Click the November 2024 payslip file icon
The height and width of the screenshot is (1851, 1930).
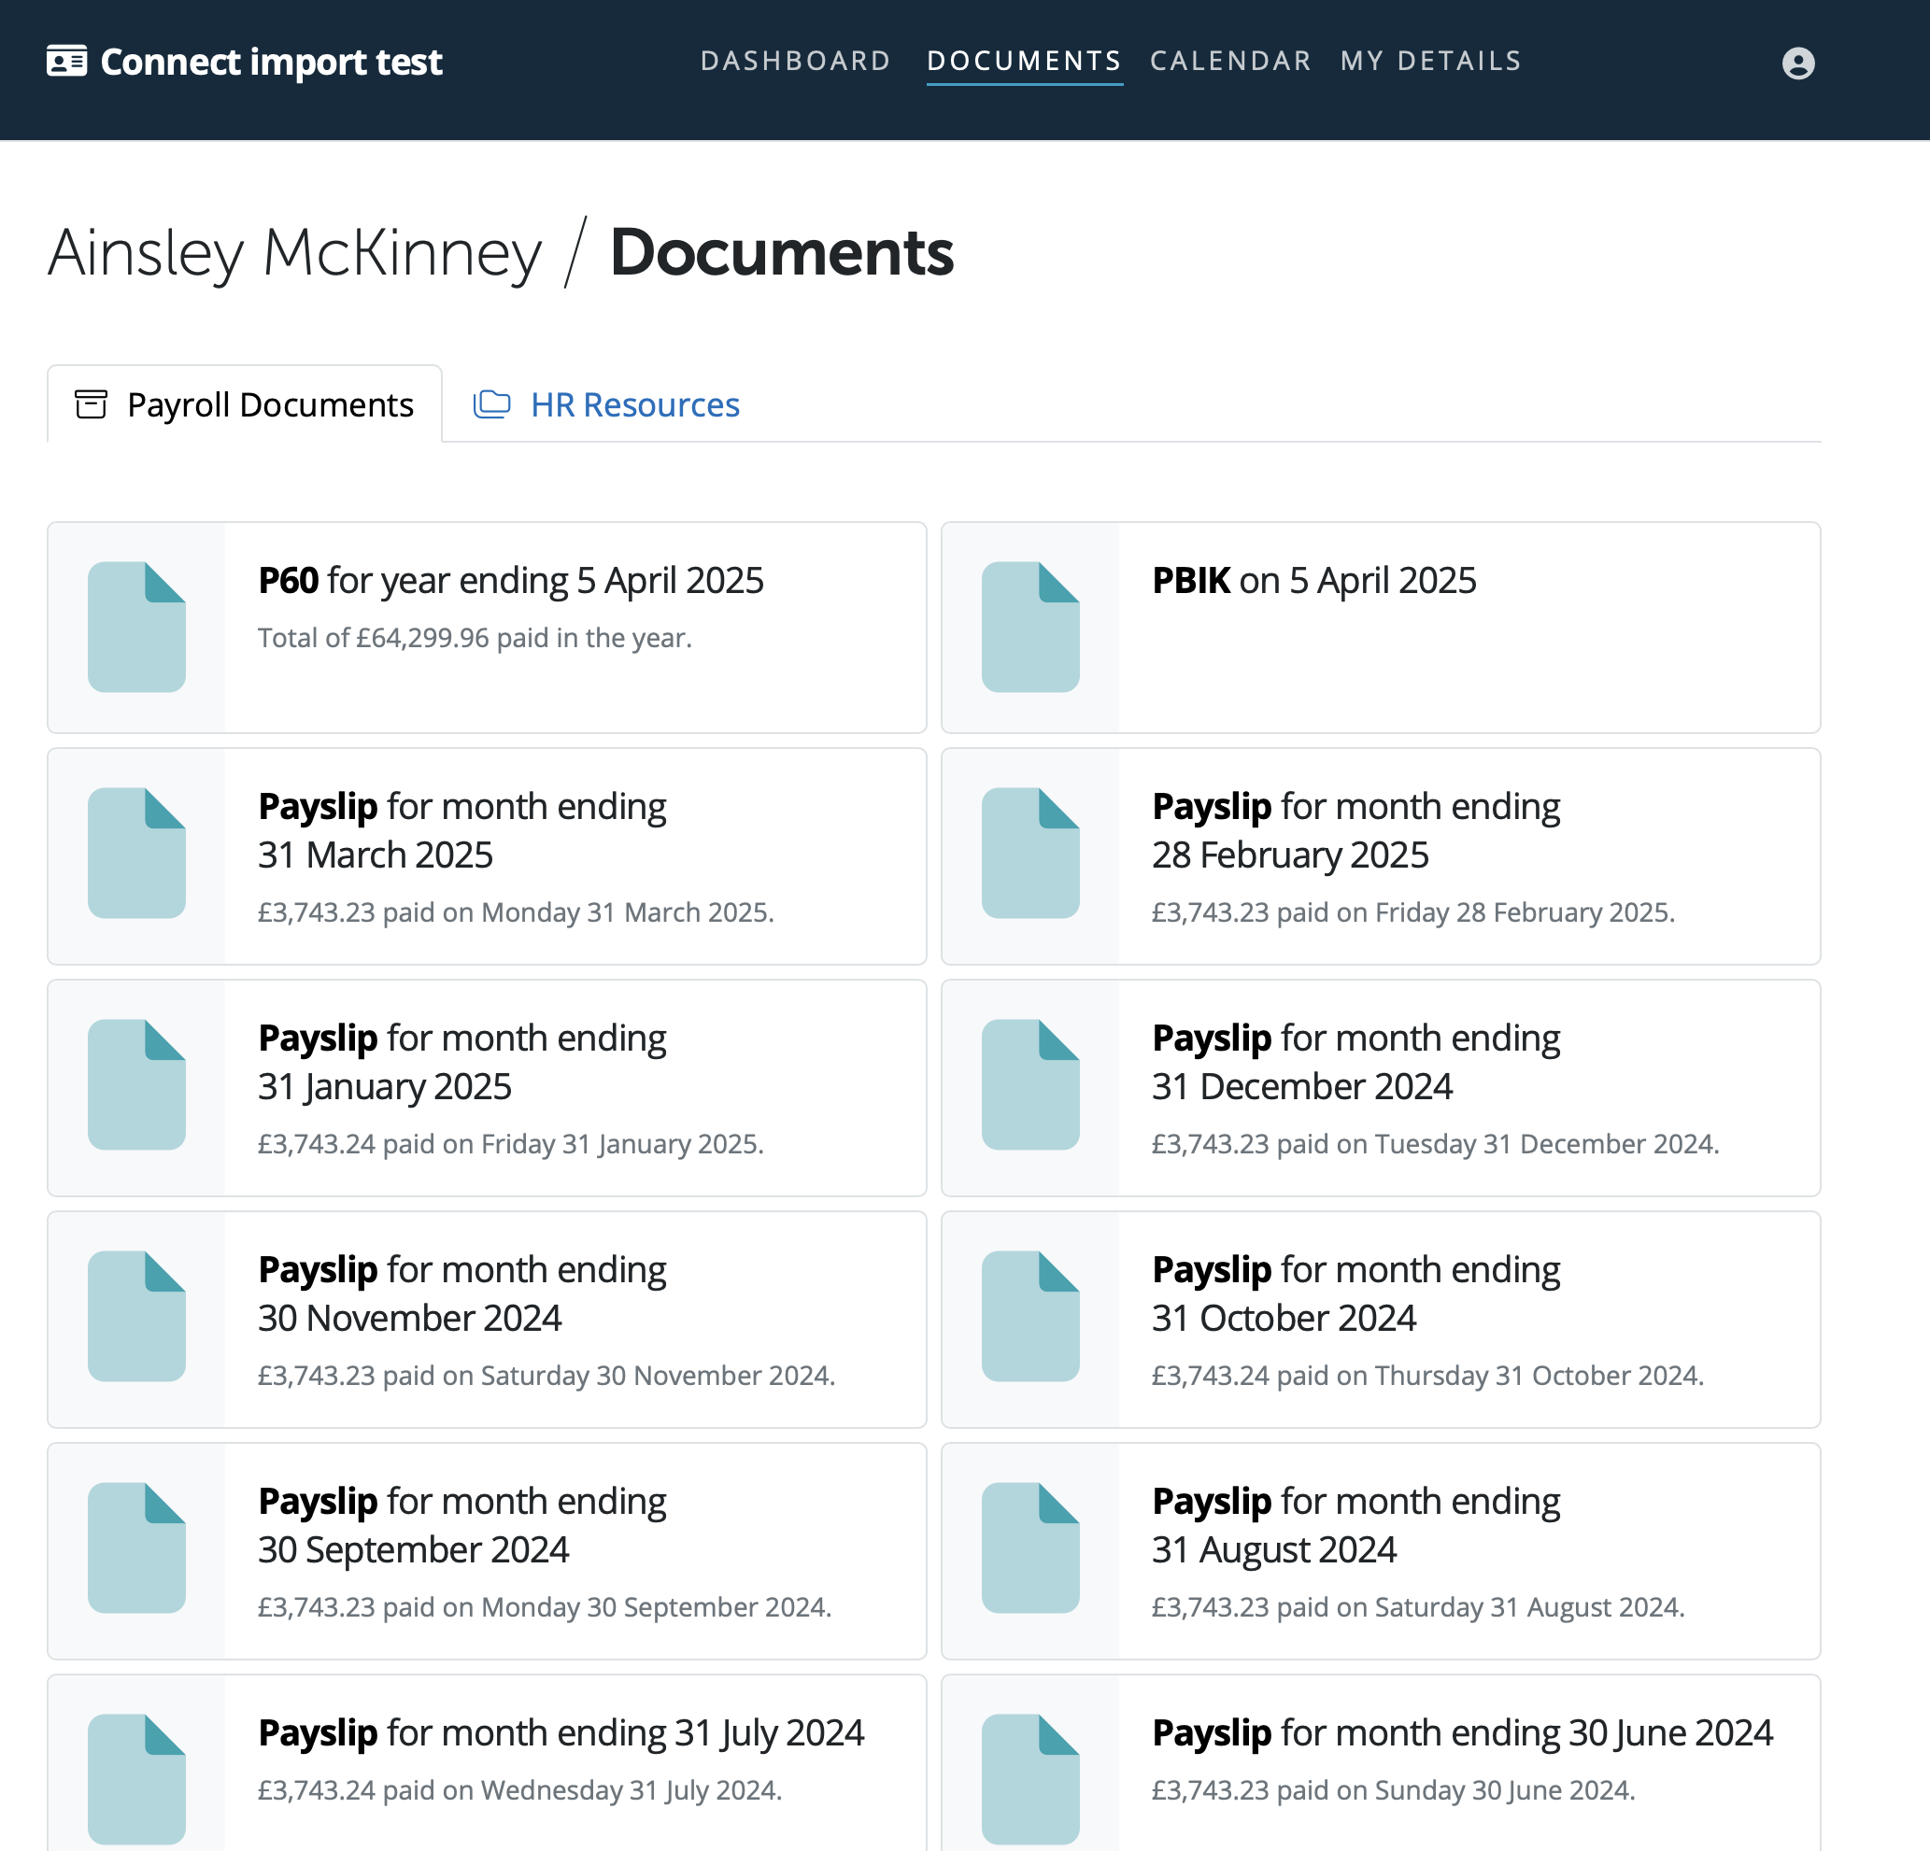(x=137, y=1317)
